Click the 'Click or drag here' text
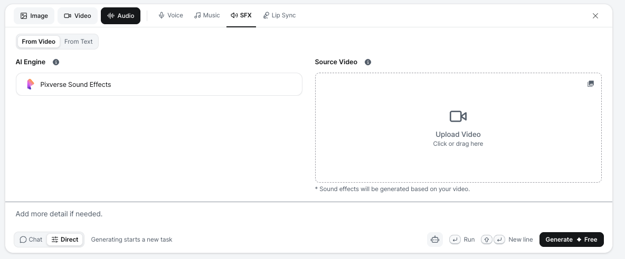Viewport: 625px width, 259px height. coord(458,144)
